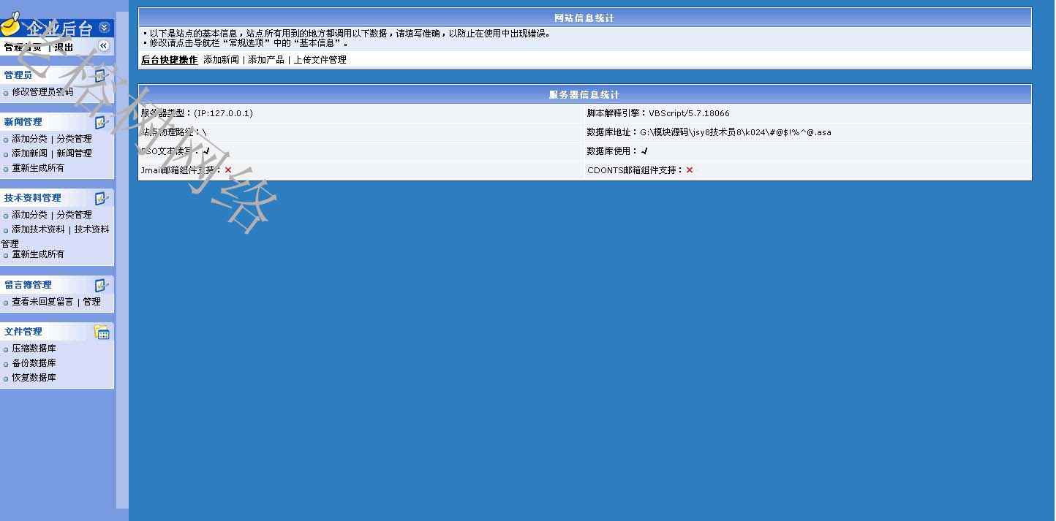This screenshot has width=1056, height=521.
Task: Open 恢复数据库
Action: [34, 378]
